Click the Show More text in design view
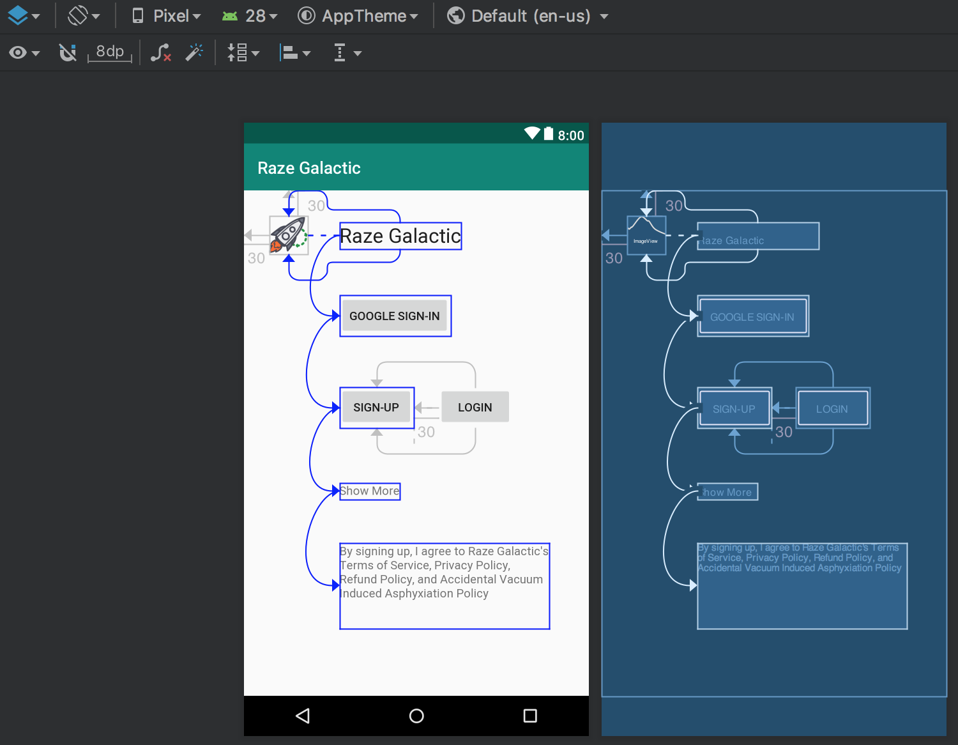This screenshot has height=745, width=958. (x=370, y=491)
